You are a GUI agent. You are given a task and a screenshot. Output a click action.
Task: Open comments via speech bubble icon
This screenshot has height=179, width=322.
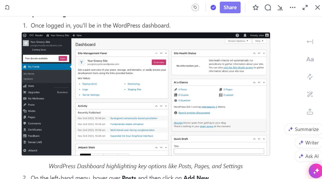pyautogui.click(x=268, y=8)
